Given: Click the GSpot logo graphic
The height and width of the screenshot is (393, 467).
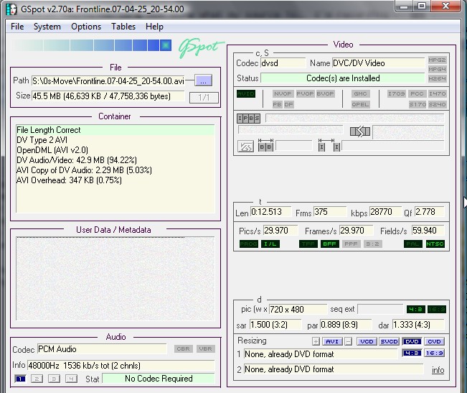Looking at the screenshot, I should [201, 47].
